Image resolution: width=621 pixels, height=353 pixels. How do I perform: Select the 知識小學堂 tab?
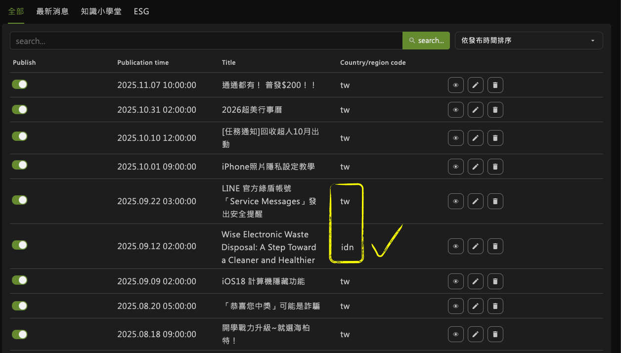pyautogui.click(x=101, y=11)
